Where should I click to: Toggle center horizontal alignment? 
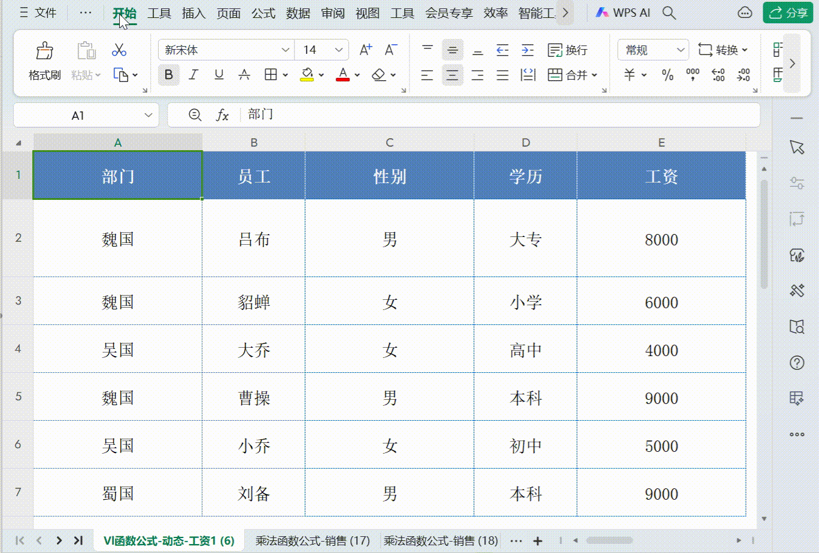pyautogui.click(x=453, y=75)
